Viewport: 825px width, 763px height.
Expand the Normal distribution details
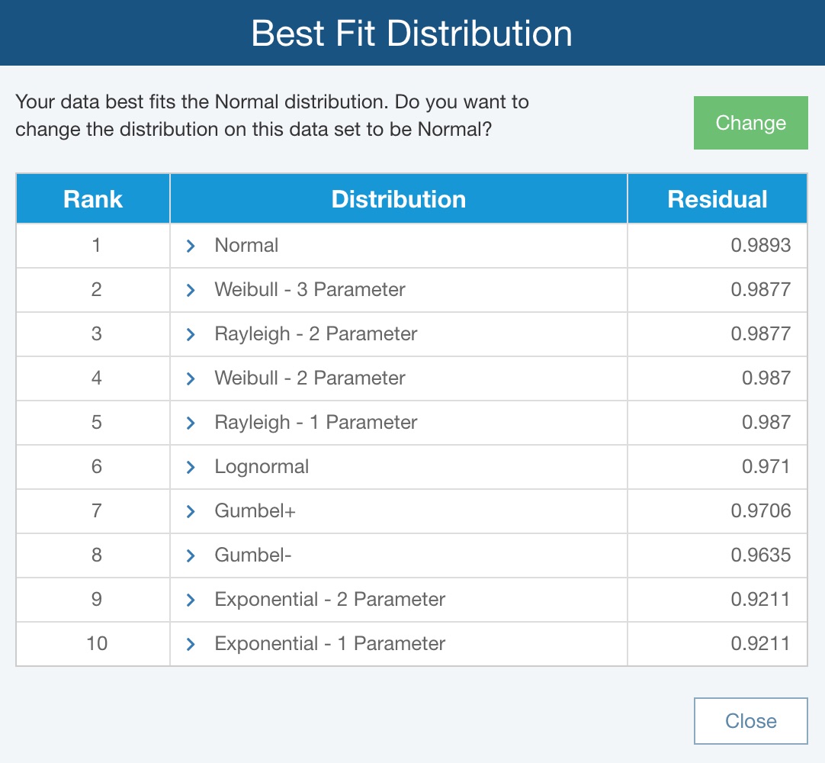coord(191,246)
